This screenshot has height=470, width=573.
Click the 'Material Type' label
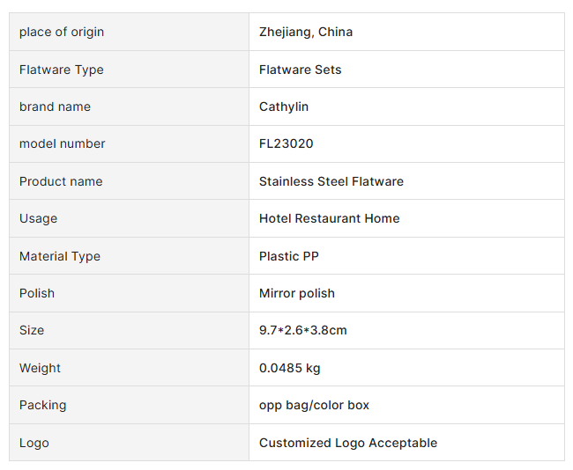point(60,256)
